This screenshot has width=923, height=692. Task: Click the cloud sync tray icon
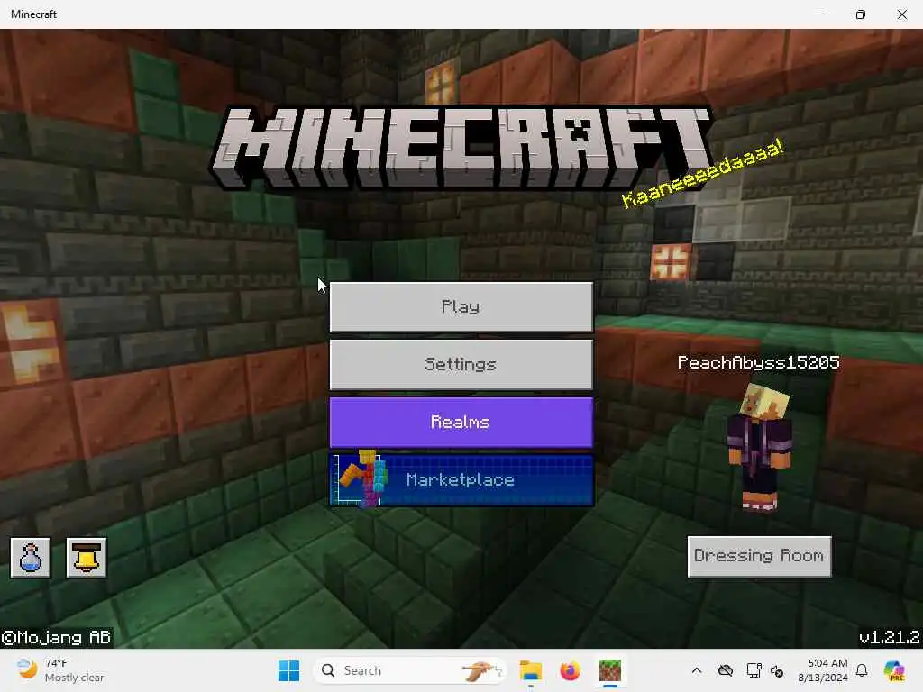pos(726,670)
